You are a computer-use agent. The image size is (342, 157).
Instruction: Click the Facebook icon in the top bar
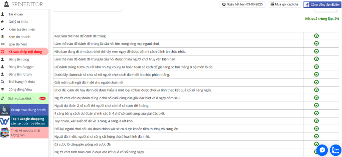[306, 5]
